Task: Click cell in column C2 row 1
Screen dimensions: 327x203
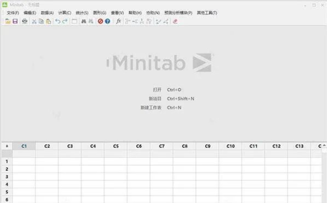Action: [47, 161]
